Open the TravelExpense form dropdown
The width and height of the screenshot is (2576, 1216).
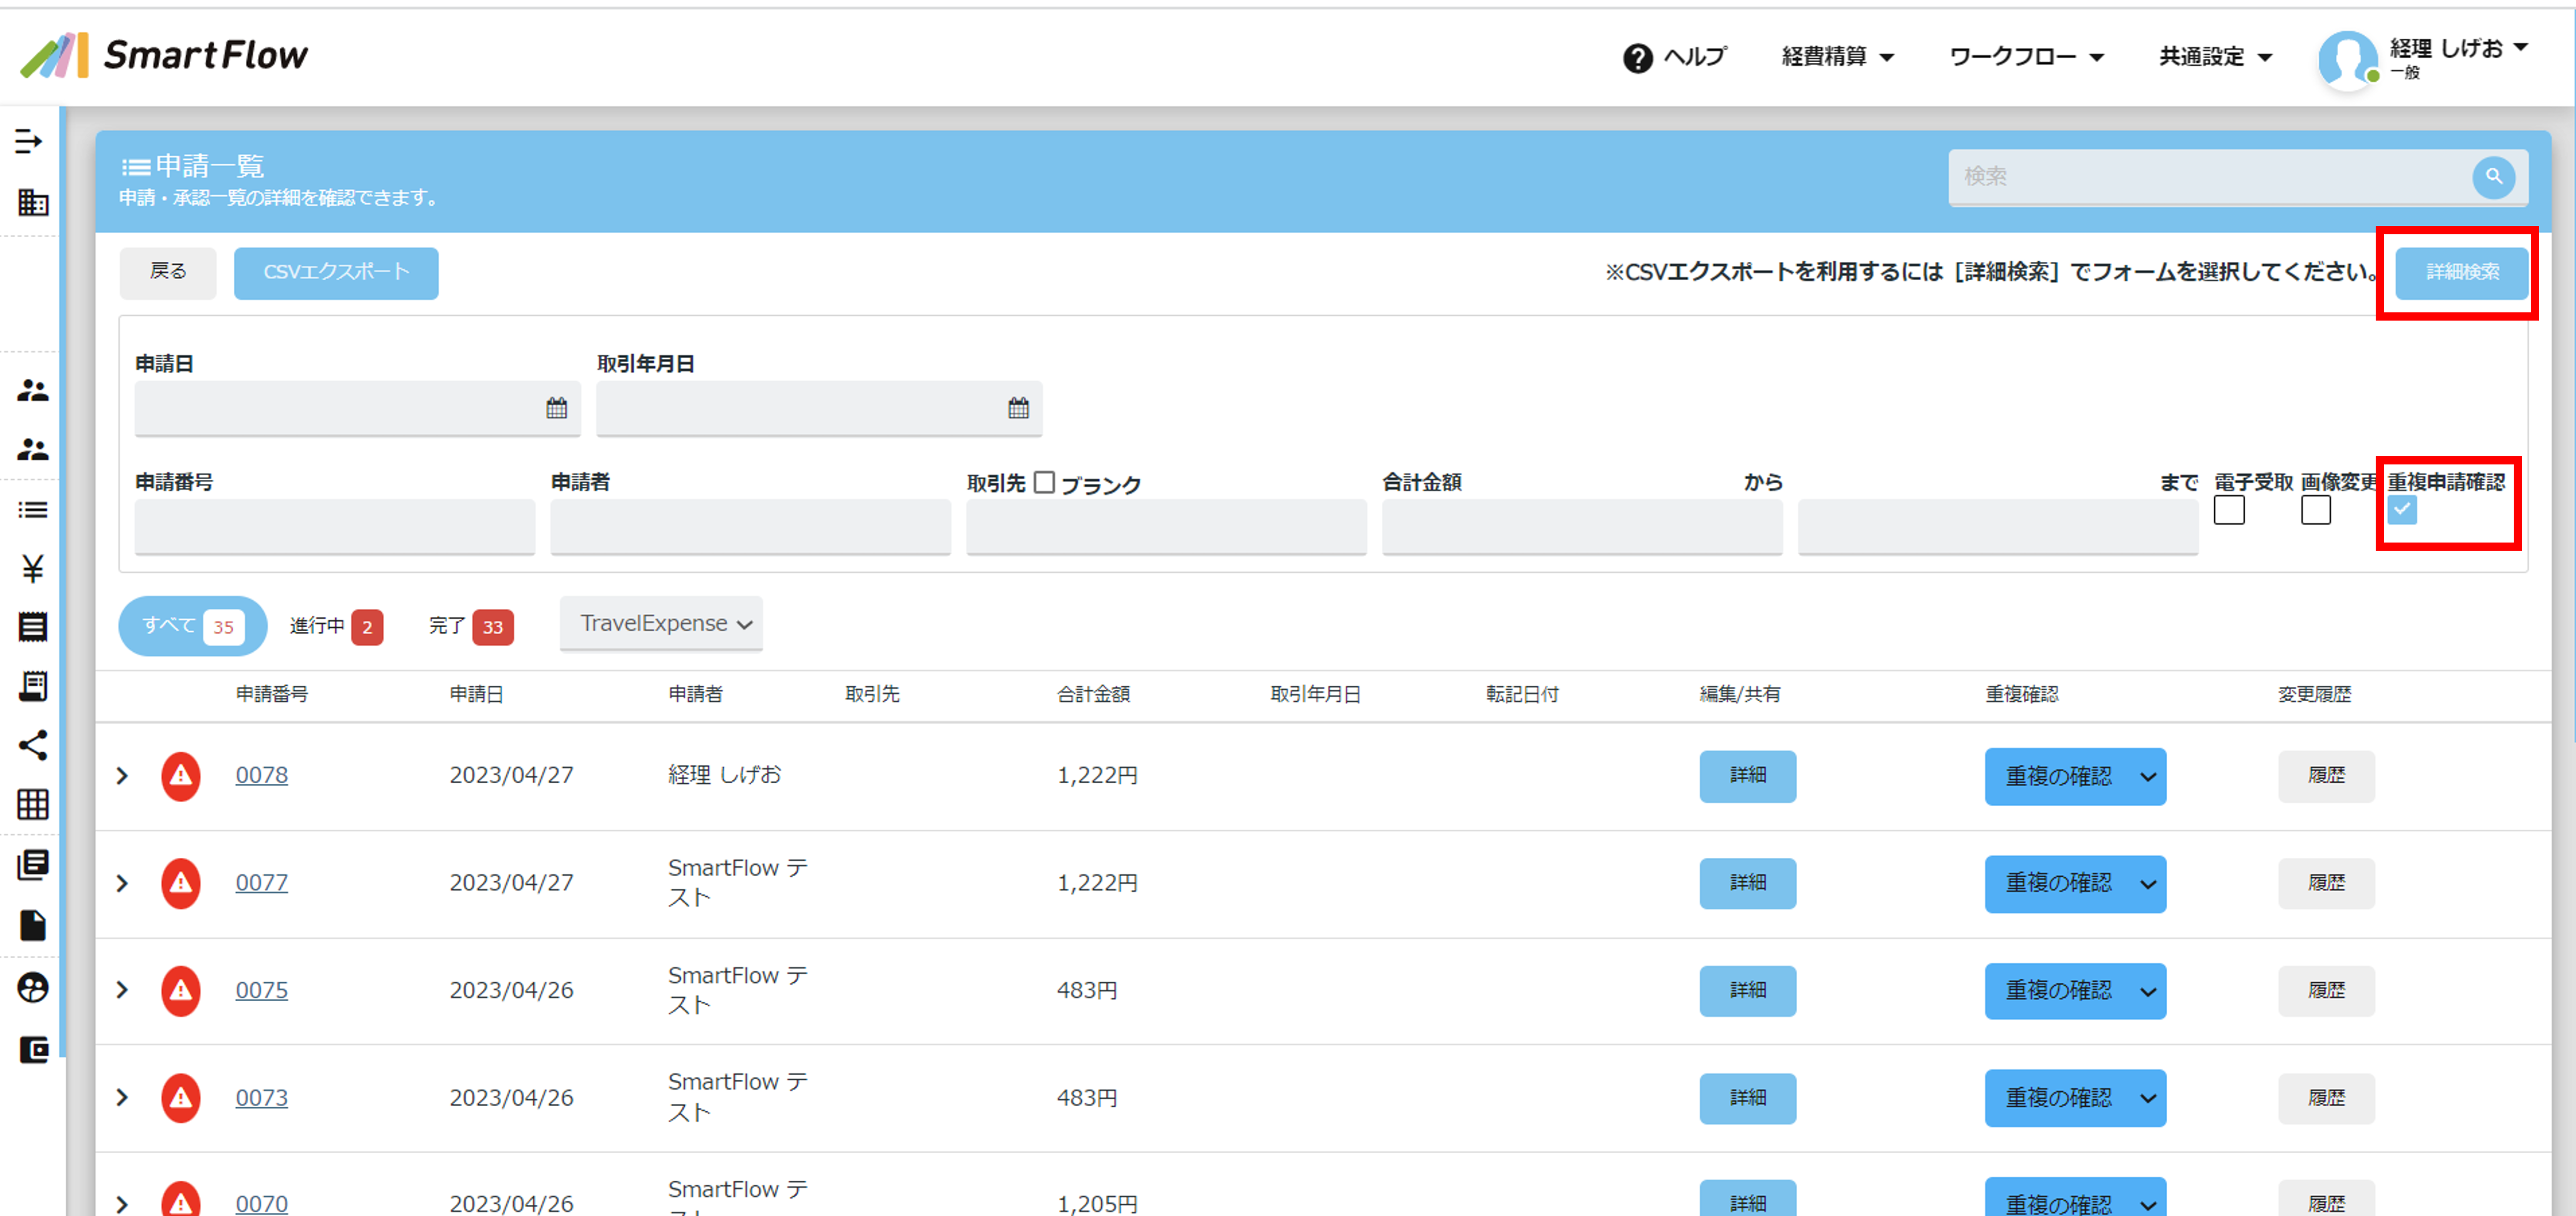click(662, 624)
